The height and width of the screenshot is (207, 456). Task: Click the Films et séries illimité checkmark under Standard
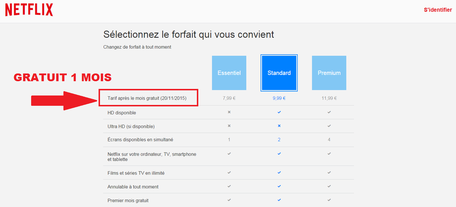tap(279, 172)
